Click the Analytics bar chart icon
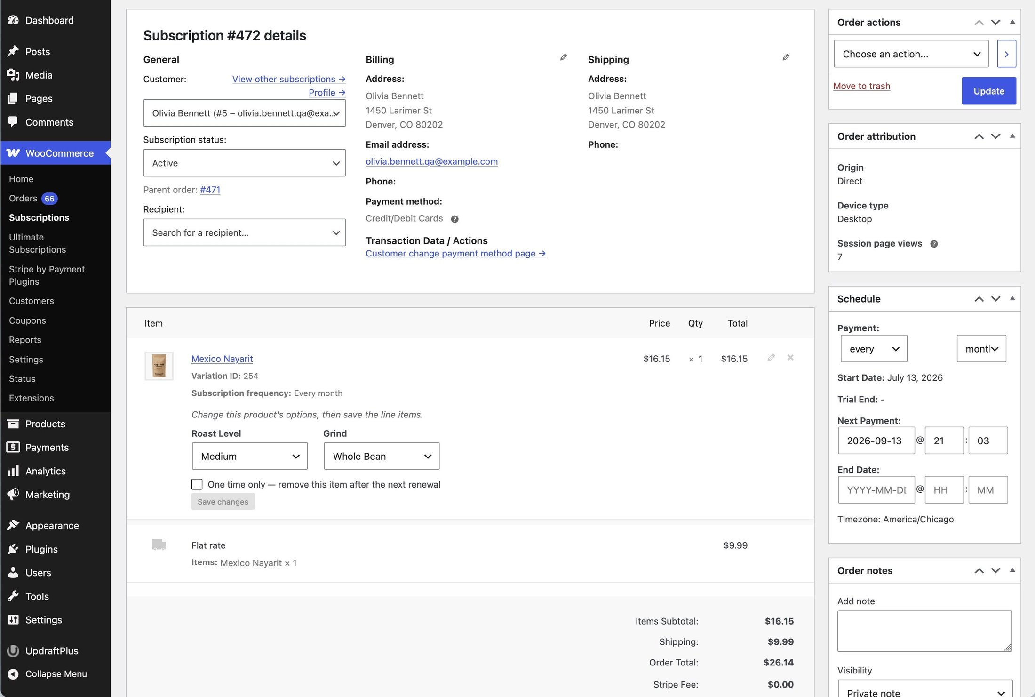The width and height of the screenshot is (1035, 697). (13, 471)
